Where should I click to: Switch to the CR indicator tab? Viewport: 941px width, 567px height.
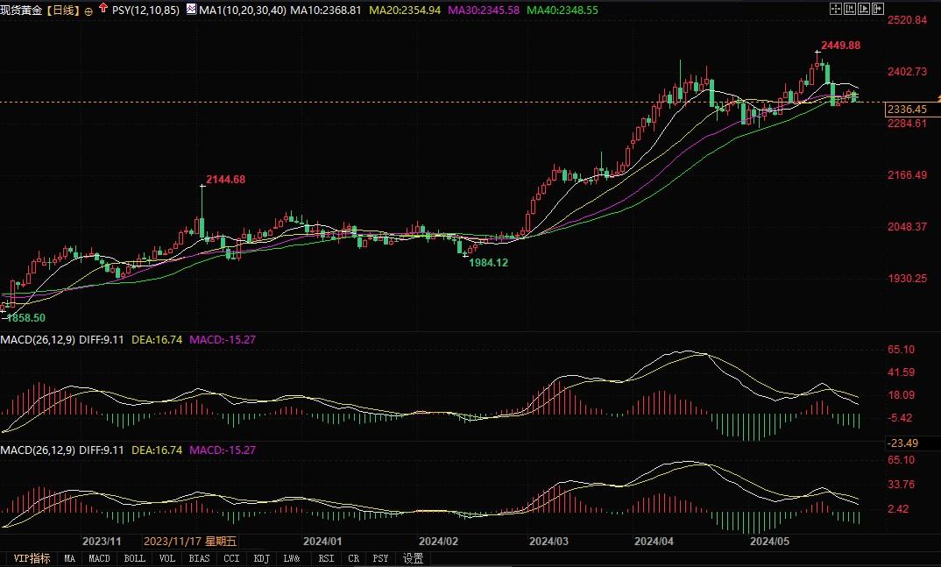click(x=353, y=558)
